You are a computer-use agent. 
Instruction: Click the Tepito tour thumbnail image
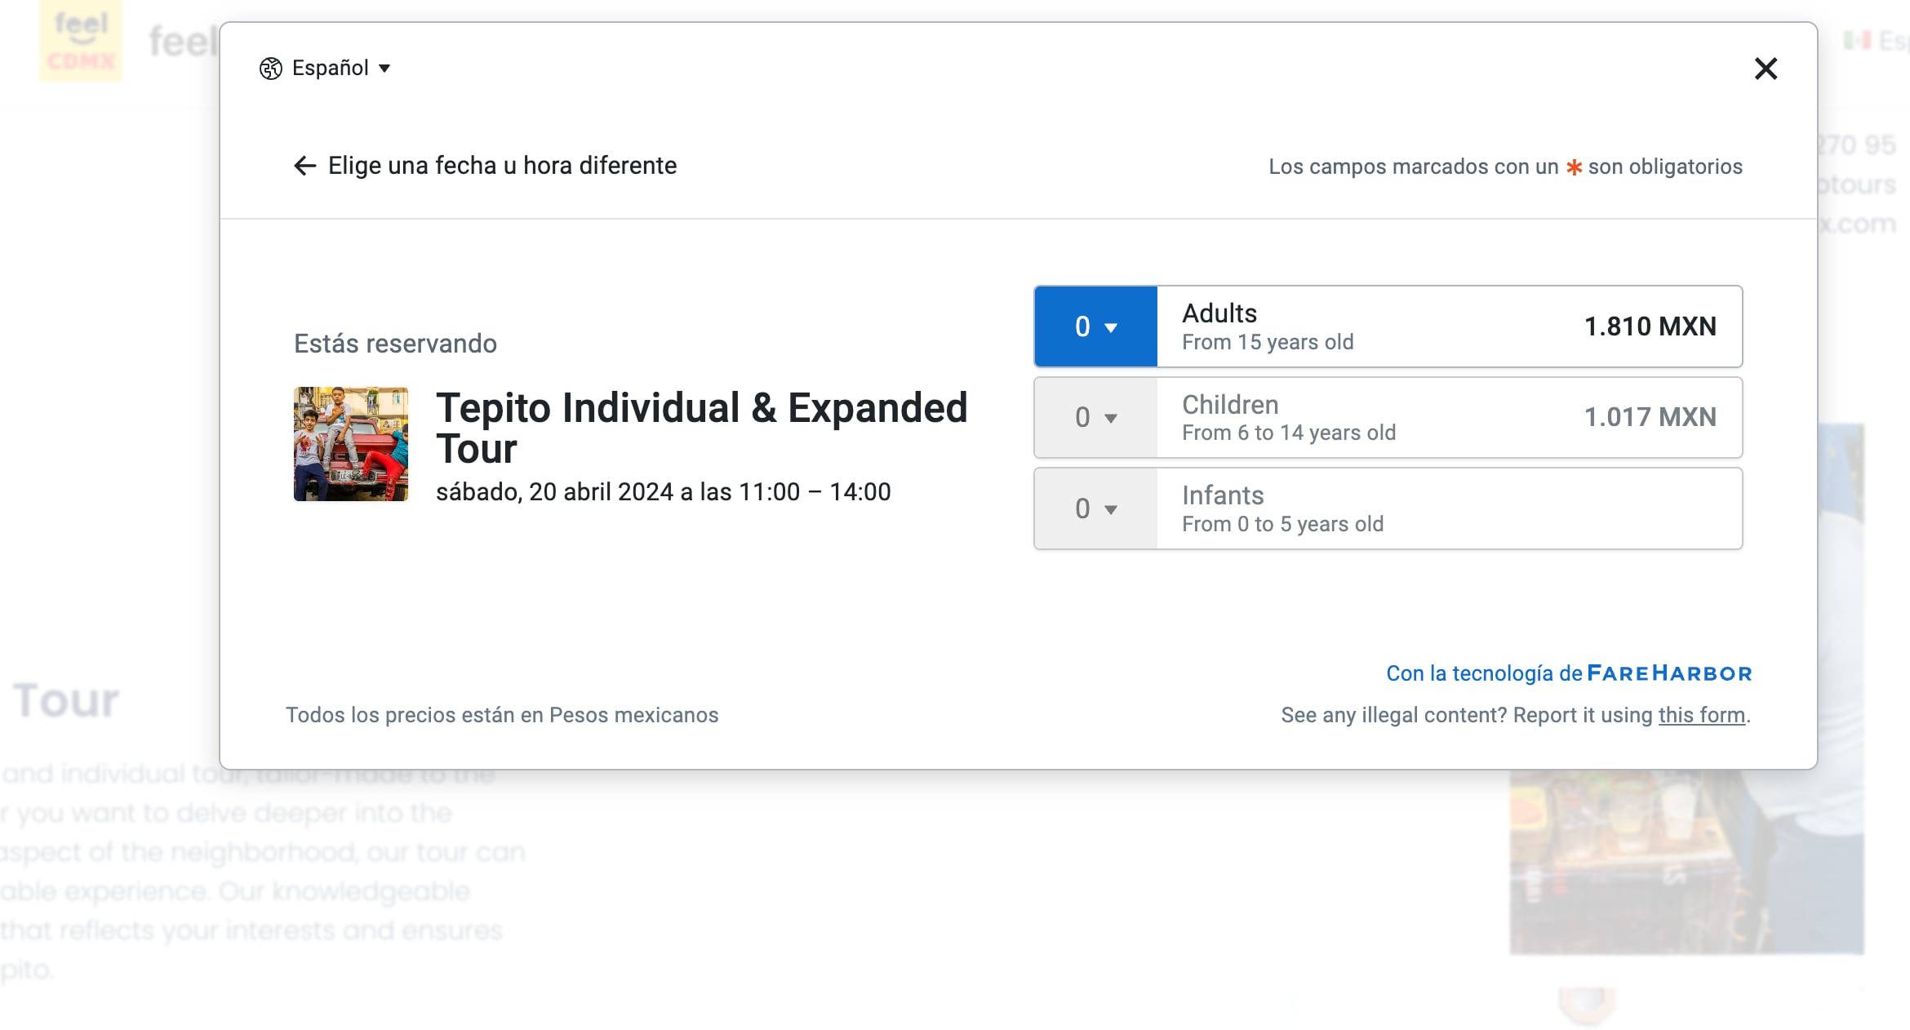click(350, 444)
